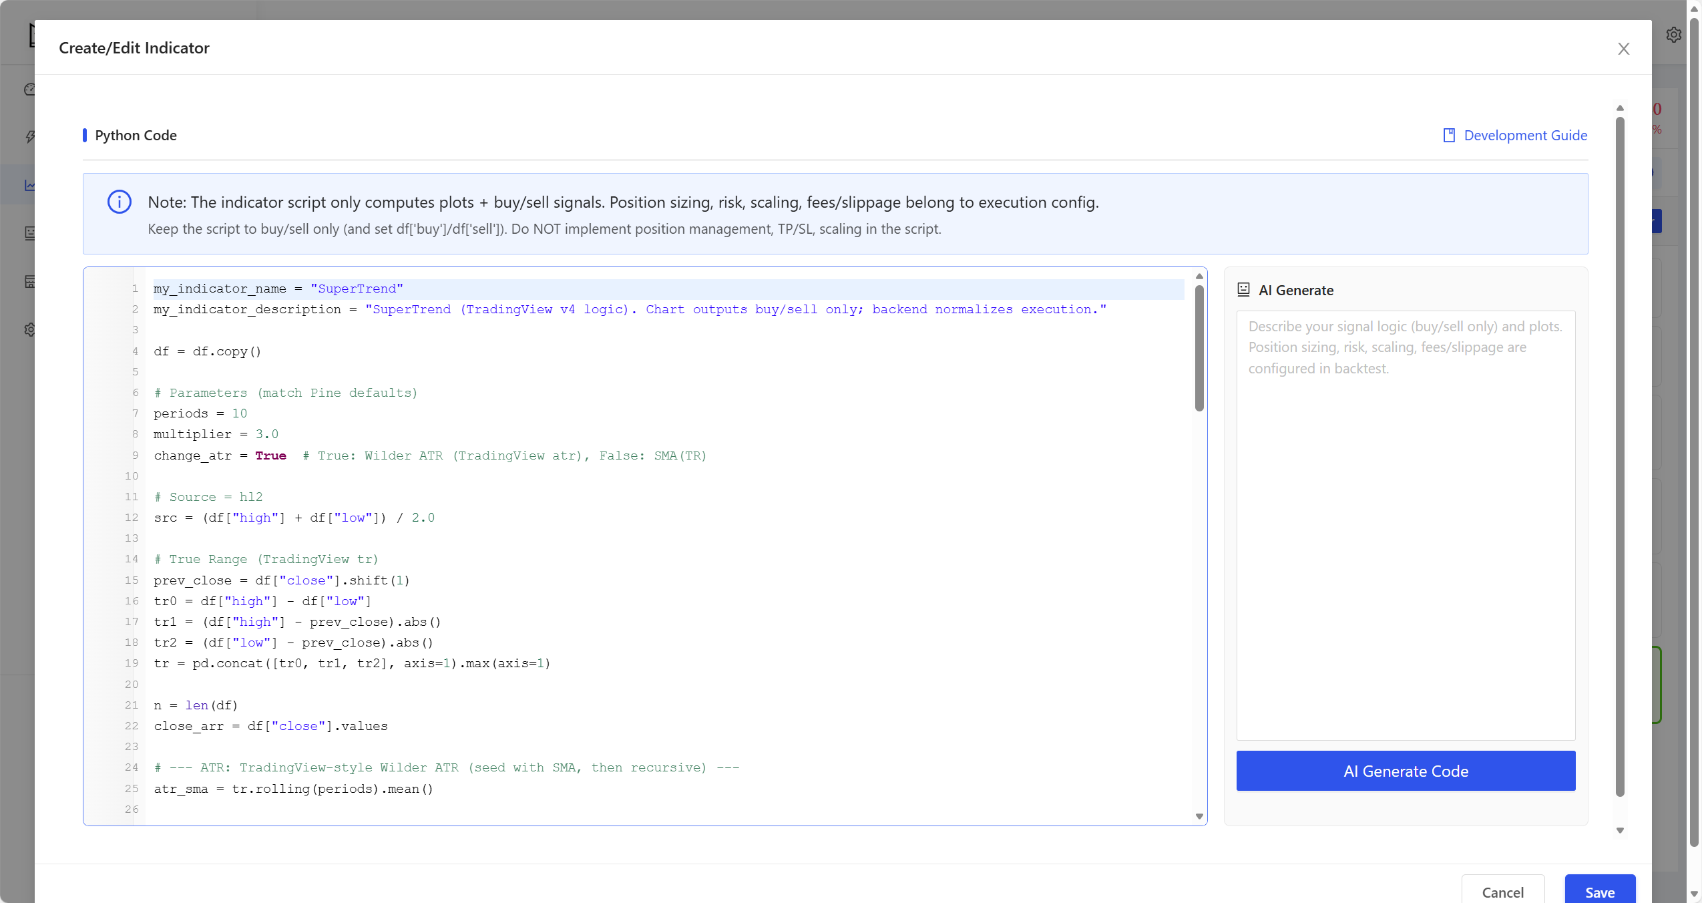1702x903 pixels.
Task: Click the '# Source = hl2' comment line
Action: [x=208, y=497]
